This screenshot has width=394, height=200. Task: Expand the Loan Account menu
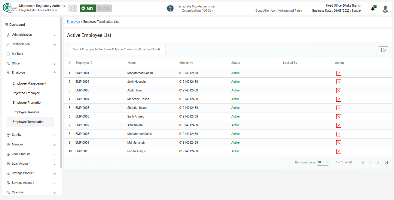[31, 164]
